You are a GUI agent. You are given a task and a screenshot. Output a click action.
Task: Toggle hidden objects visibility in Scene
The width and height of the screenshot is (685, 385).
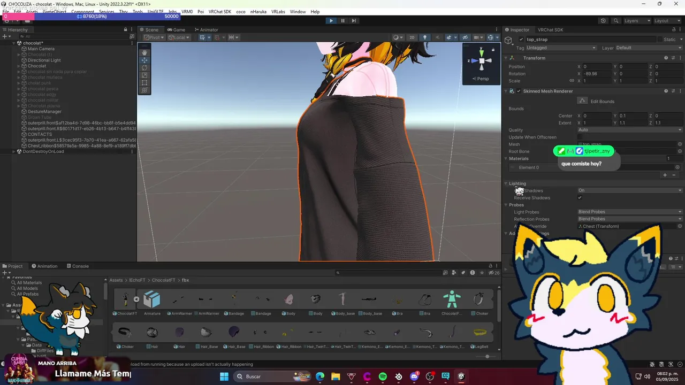(465, 37)
